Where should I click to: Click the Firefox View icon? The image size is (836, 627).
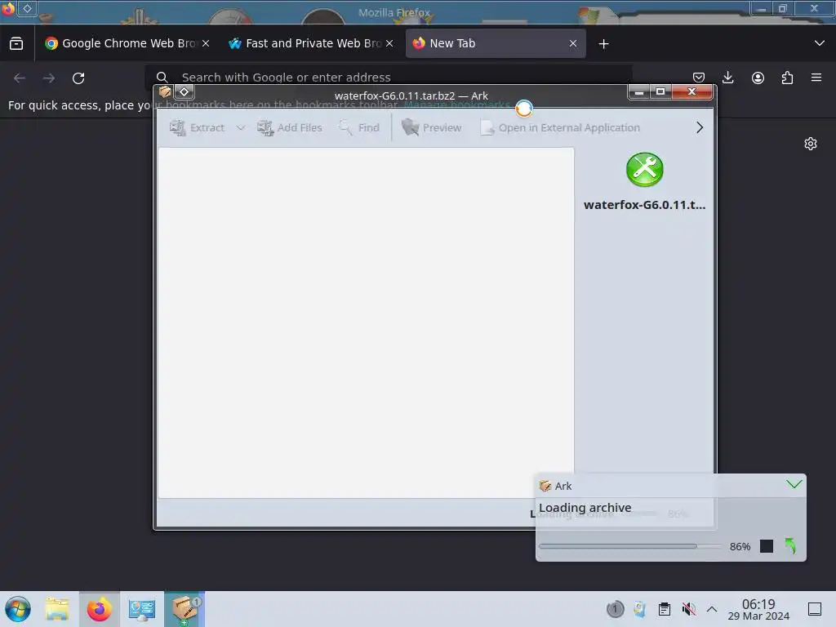coord(16,43)
